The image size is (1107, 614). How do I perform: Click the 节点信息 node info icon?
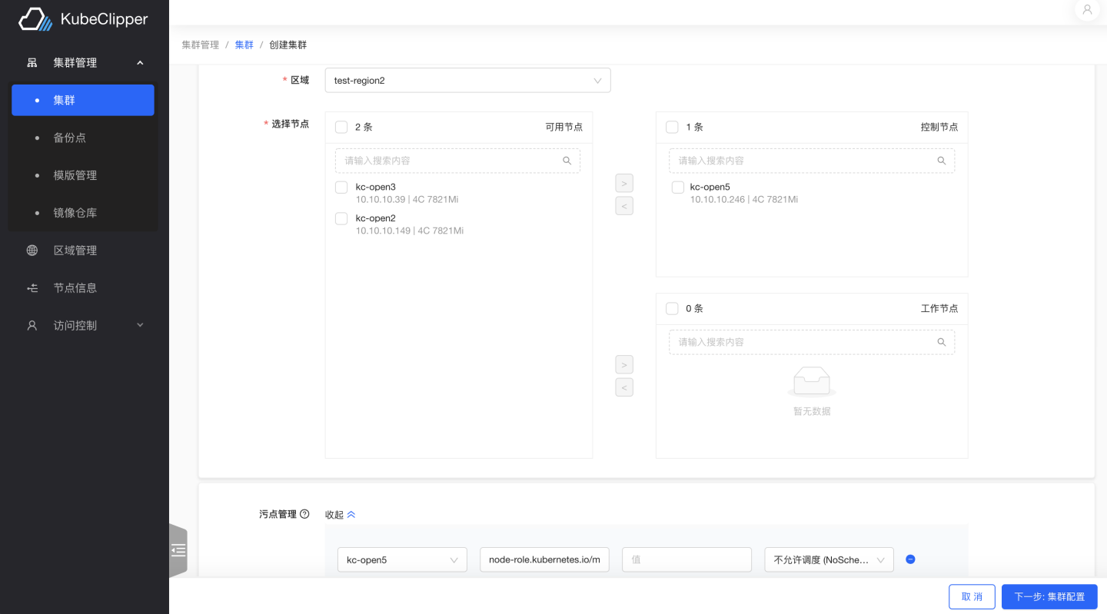[32, 288]
